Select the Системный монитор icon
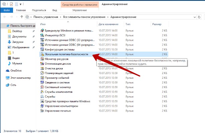 click(42, 87)
